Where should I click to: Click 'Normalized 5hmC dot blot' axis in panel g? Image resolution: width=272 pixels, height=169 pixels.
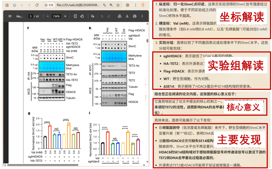(33, 133)
